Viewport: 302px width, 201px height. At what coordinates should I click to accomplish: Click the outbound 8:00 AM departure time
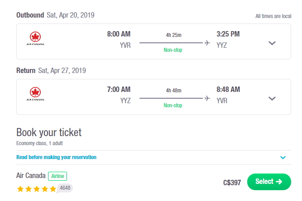119,34
